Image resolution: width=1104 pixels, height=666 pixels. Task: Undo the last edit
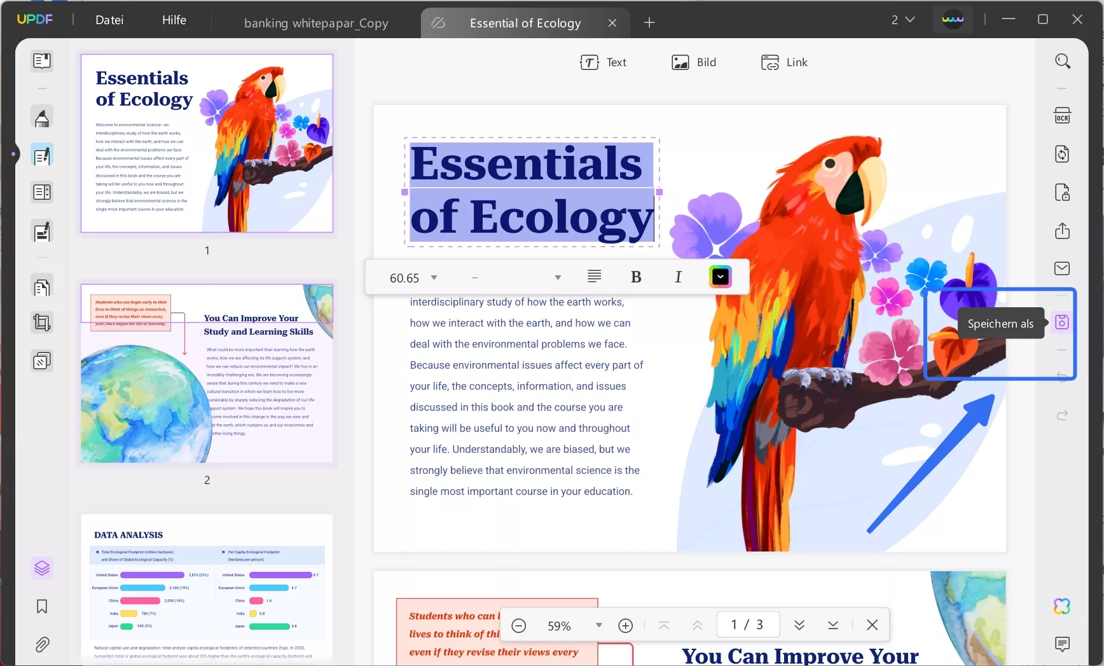pyautogui.click(x=1062, y=376)
